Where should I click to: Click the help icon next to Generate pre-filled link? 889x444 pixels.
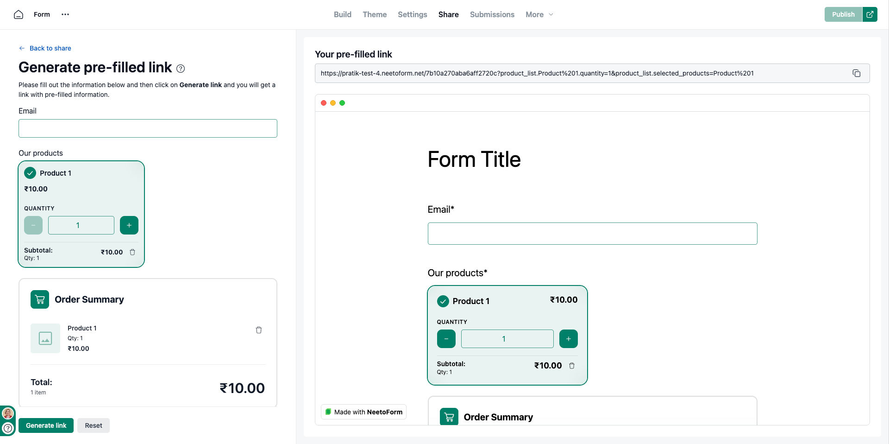point(181,69)
